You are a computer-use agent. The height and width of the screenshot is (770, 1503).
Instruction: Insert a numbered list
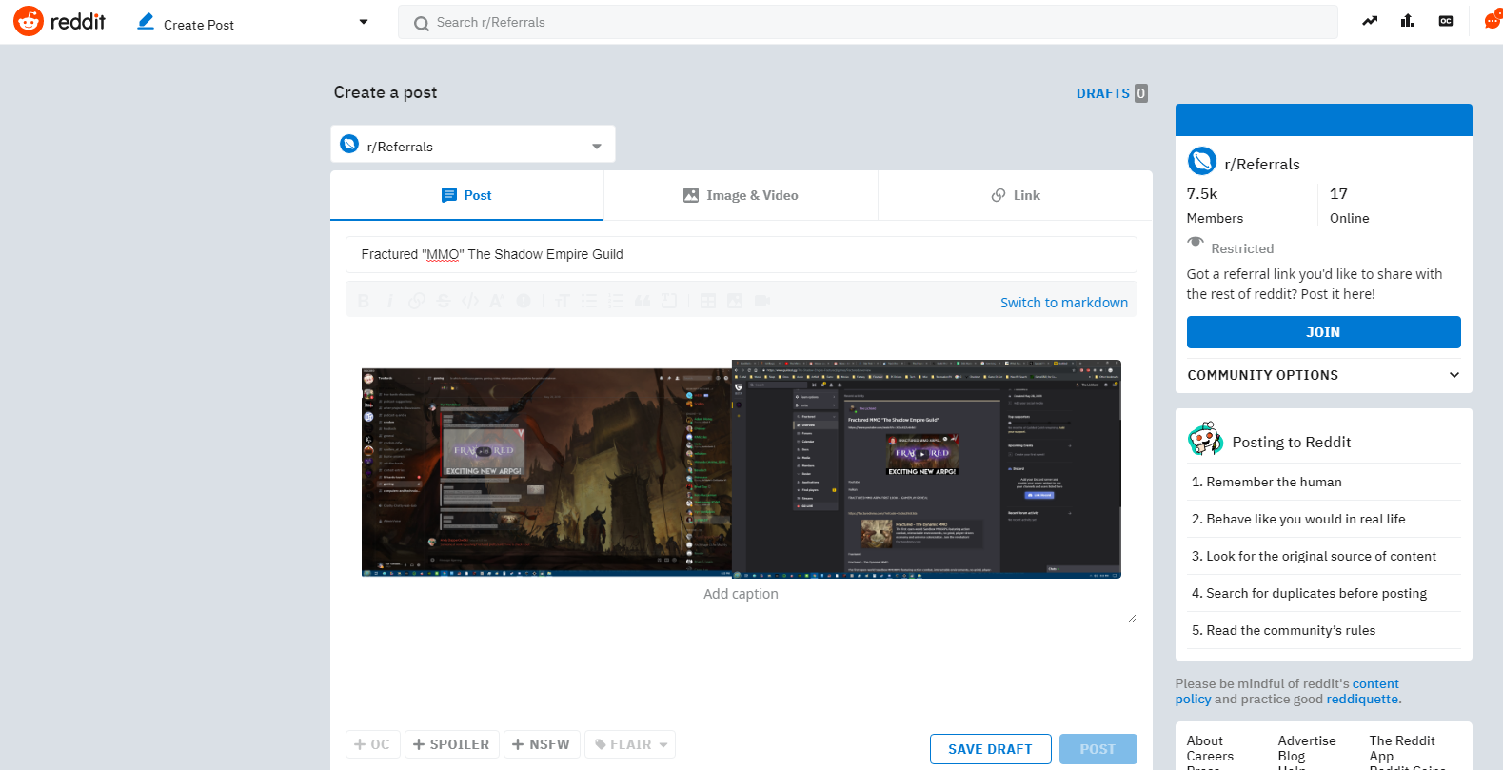[x=616, y=301]
